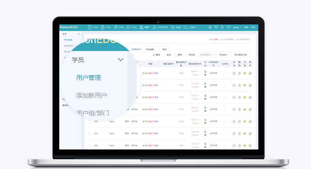Delete user row 250 using trash icon

239,146
